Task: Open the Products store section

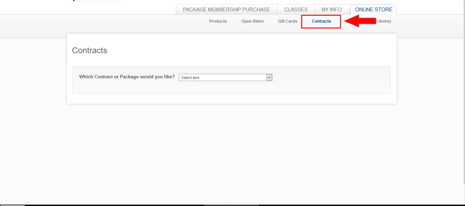Action: [218, 21]
